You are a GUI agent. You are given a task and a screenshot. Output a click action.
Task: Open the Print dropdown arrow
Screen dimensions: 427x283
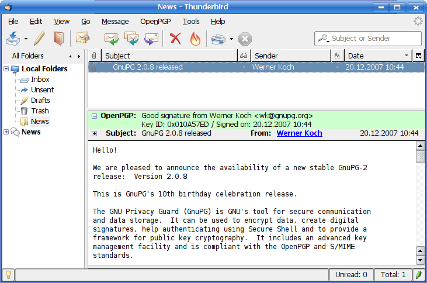point(231,39)
